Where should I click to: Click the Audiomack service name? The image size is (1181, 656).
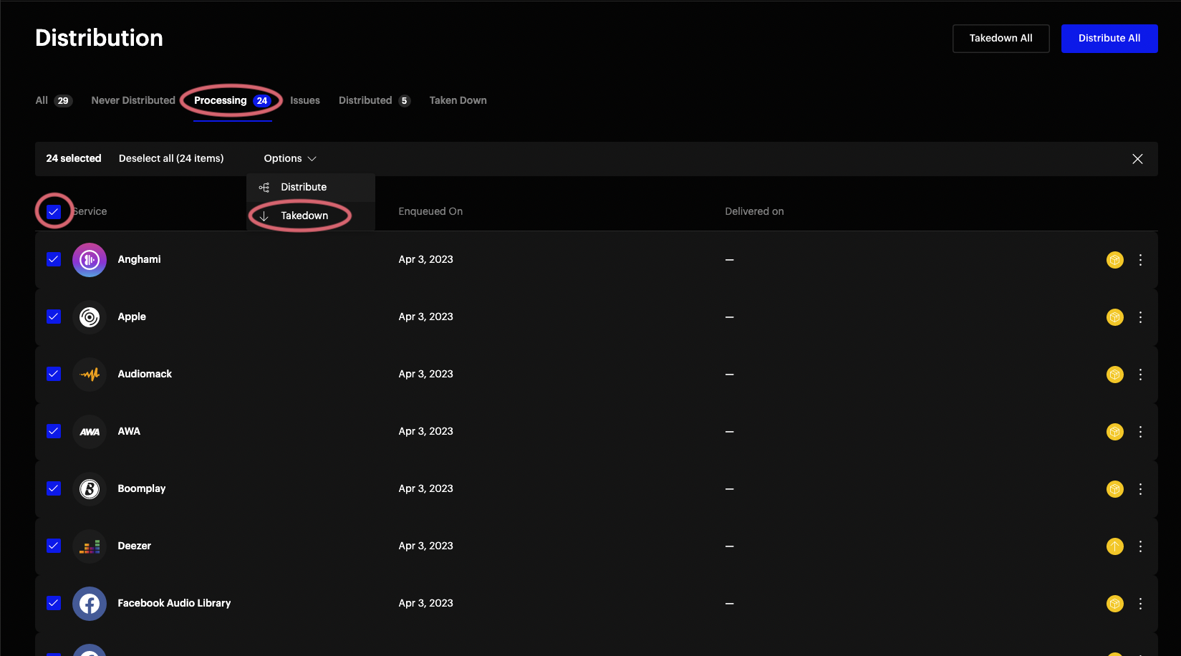(145, 374)
